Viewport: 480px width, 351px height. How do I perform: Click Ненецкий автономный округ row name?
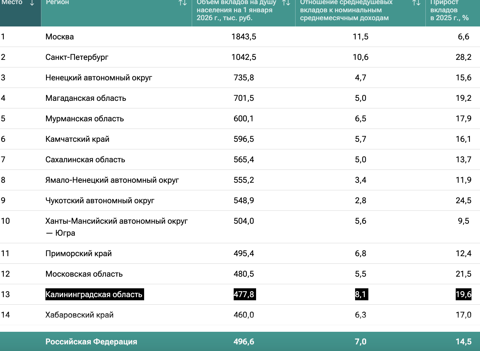[x=99, y=78]
